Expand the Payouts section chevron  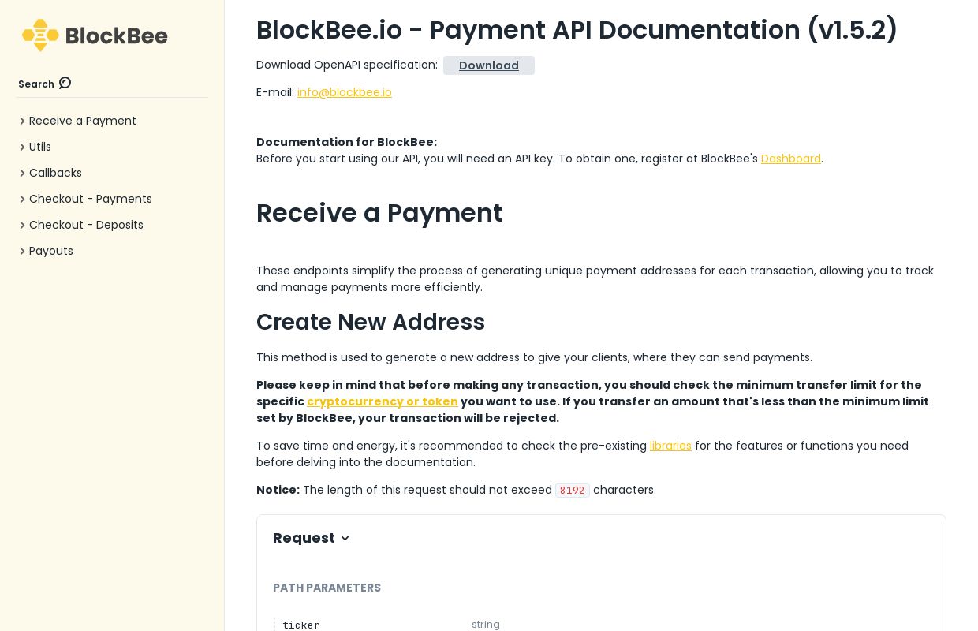point(22,252)
